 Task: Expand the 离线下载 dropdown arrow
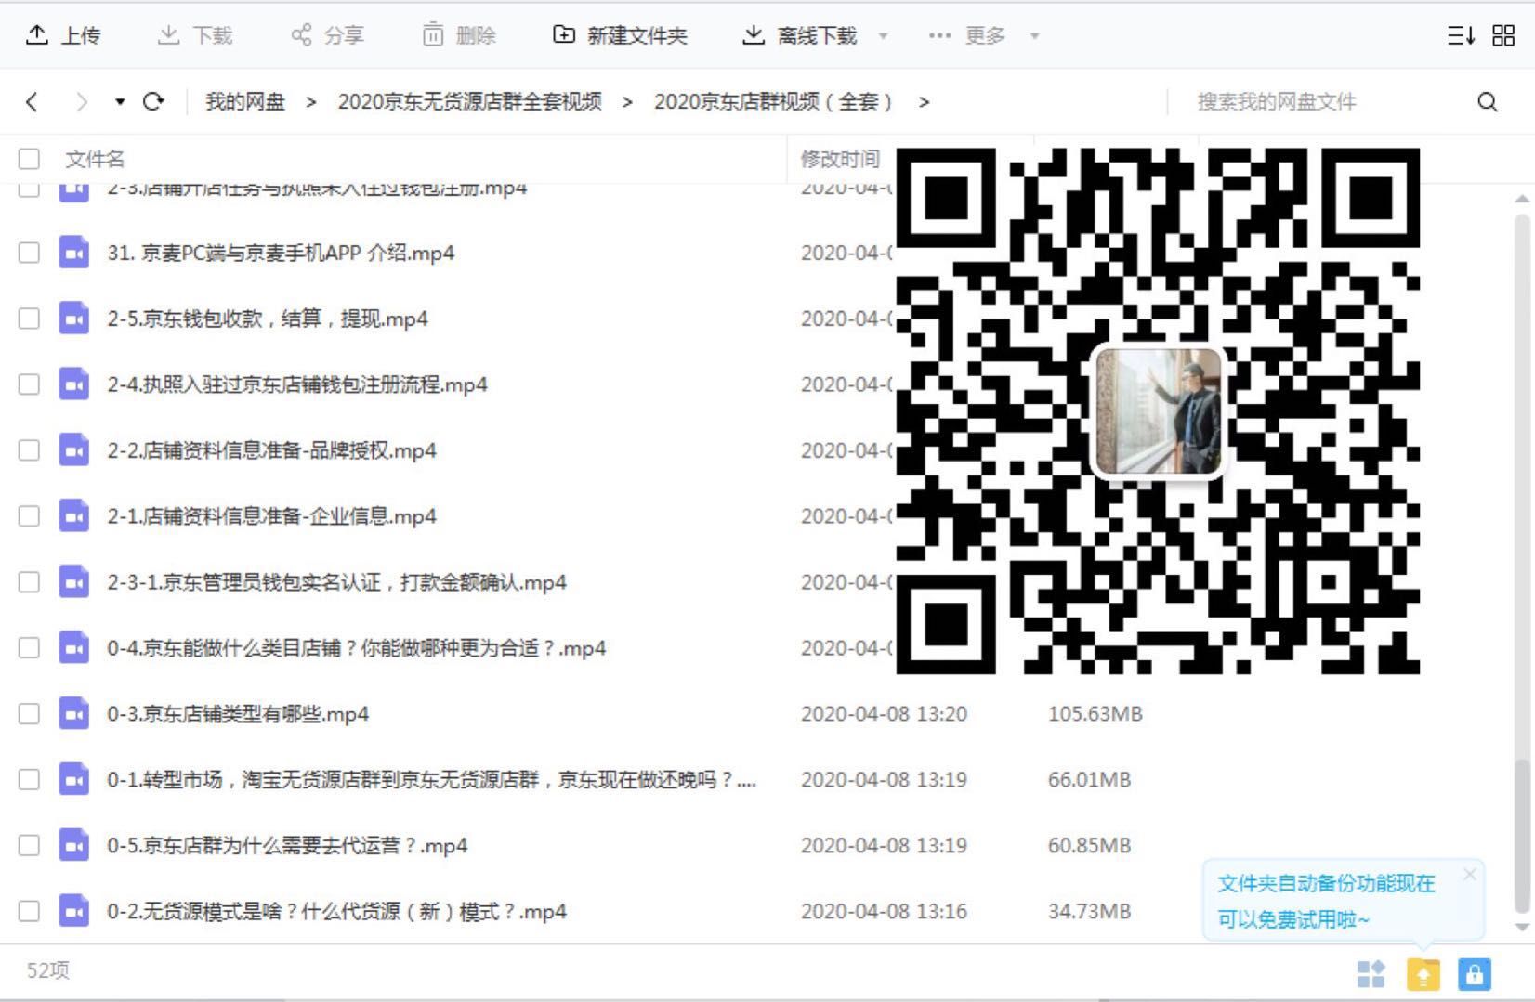(883, 36)
